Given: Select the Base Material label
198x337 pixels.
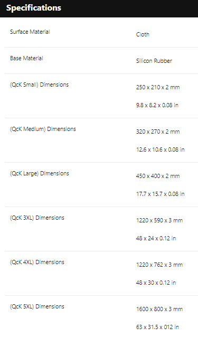Looking at the screenshot, I should click(26, 58).
